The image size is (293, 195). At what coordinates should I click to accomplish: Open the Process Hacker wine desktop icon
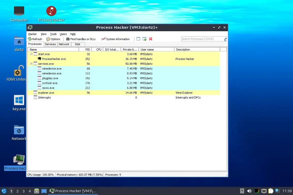point(51,14)
